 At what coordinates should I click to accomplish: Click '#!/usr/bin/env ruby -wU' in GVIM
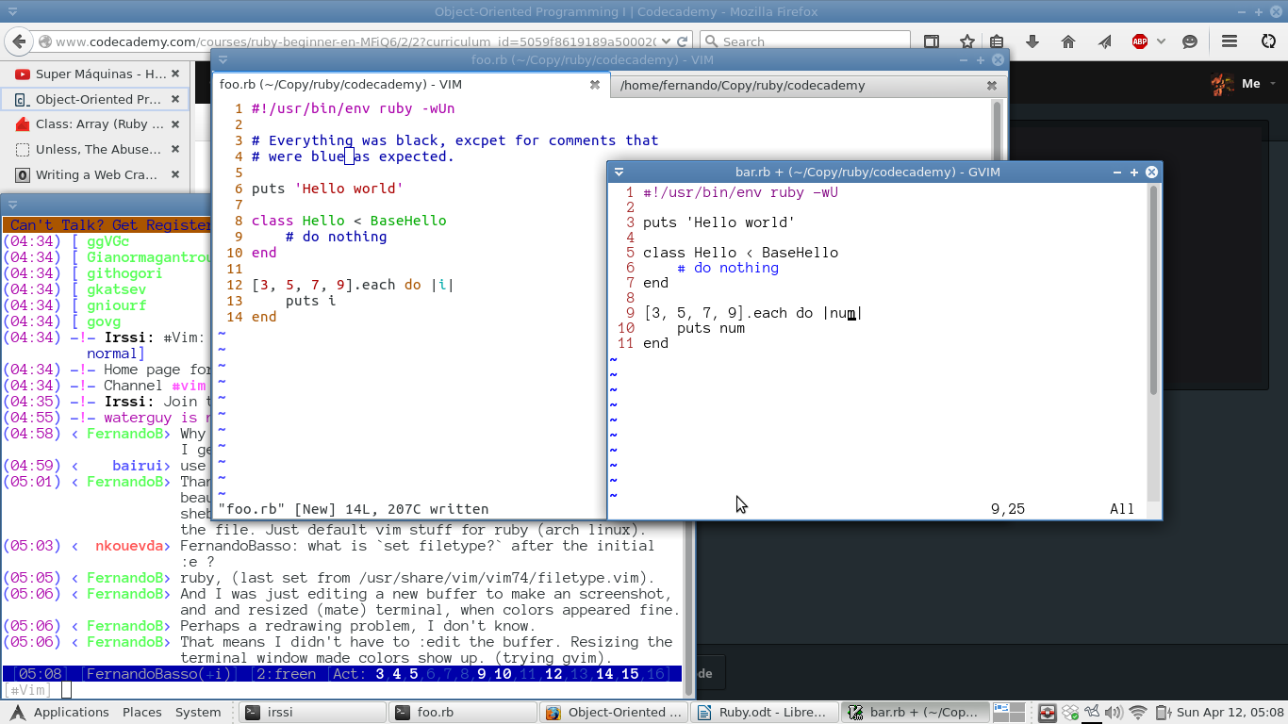(x=741, y=192)
